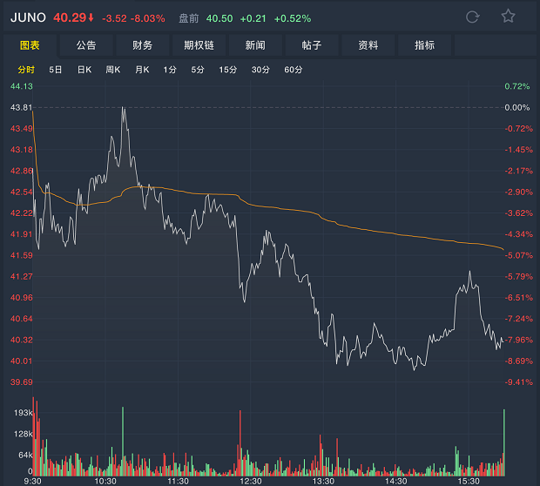
Task: Switch to the 公告 tab
Action: pyautogui.click(x=86, y=46)
